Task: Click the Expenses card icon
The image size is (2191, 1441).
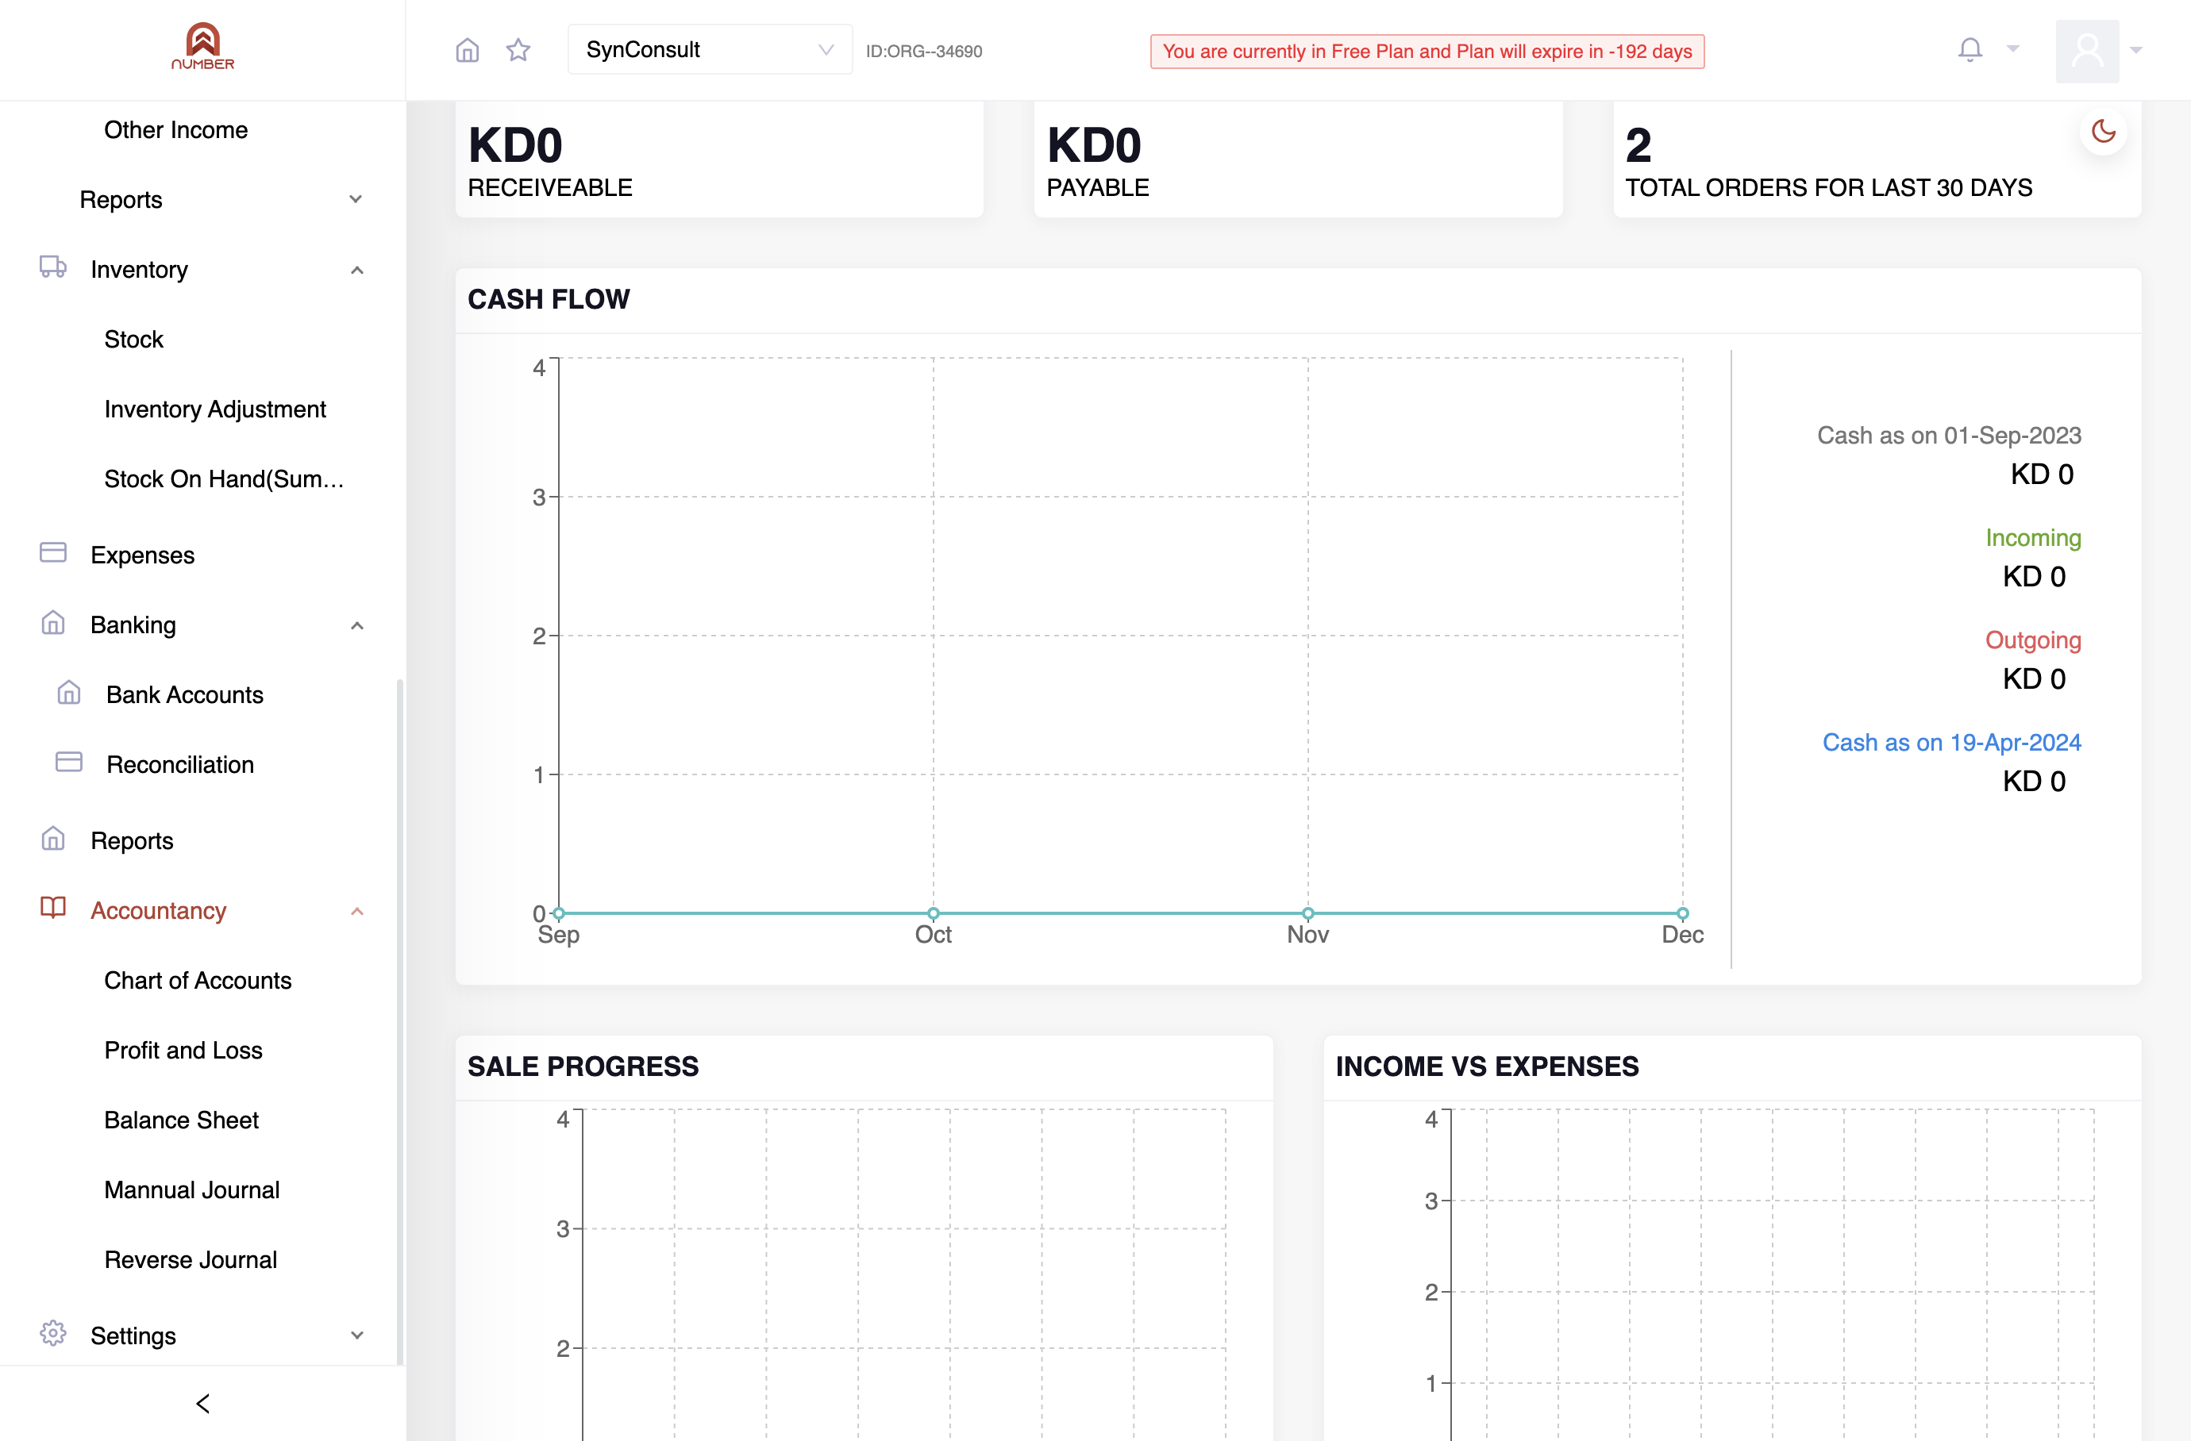Action: [53, 552]
